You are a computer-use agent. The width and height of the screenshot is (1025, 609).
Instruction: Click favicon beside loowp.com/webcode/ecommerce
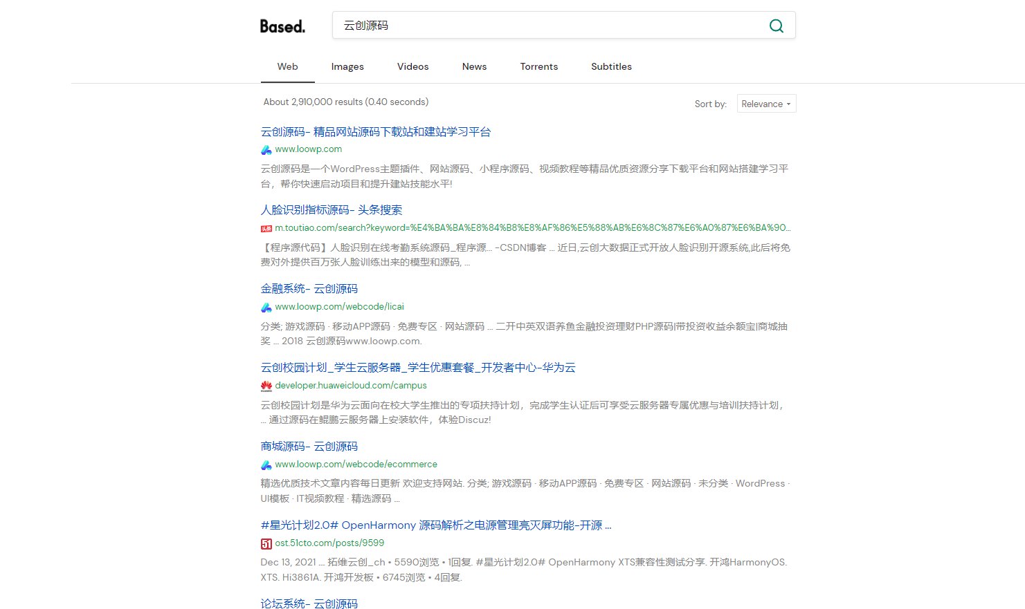[x=266, y=465]
